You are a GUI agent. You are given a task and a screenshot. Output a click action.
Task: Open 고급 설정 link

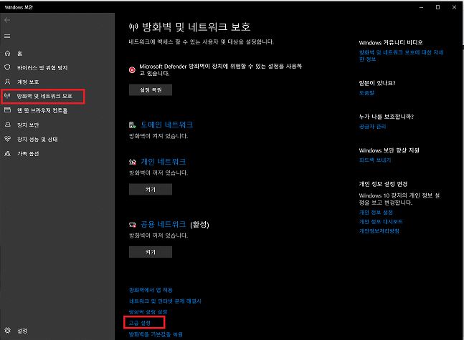[140, 323]
